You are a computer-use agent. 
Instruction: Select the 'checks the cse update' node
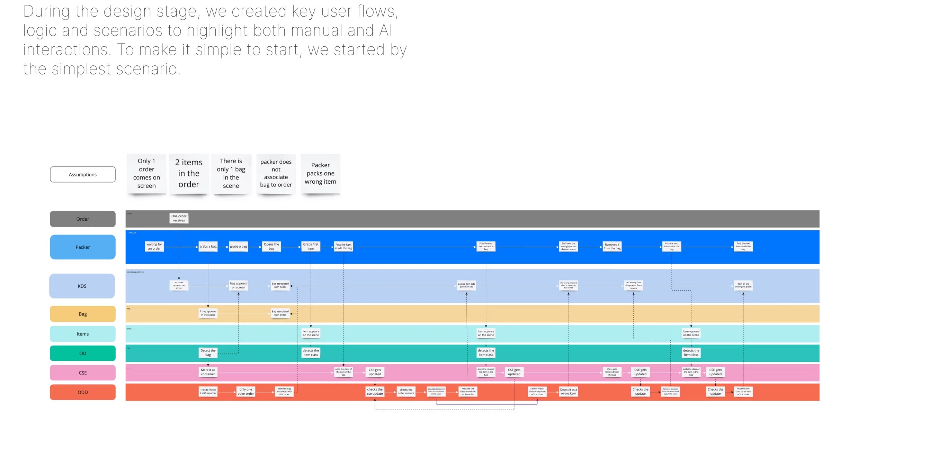[x=375, y=392]
